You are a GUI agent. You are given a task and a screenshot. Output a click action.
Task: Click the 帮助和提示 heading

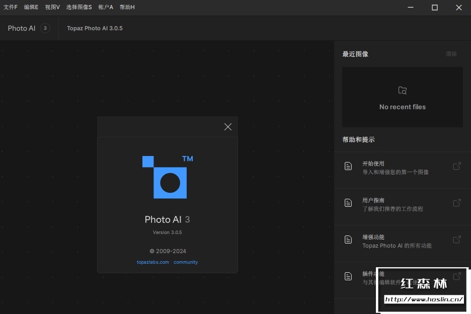(359, 140)
